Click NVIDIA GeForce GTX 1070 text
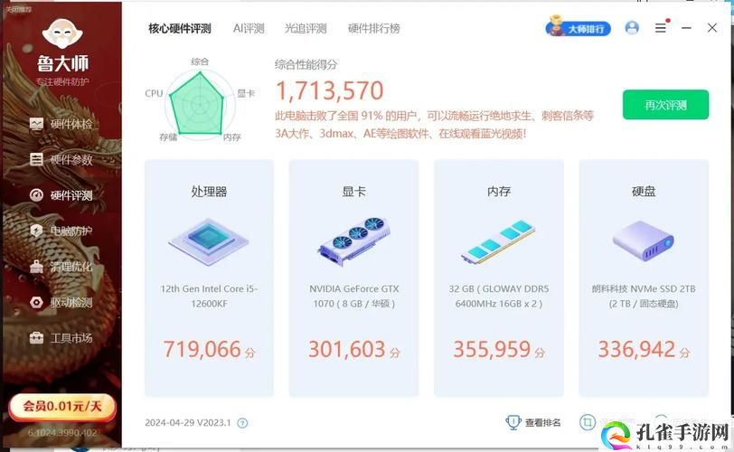734x452 pixels. click(x=354, y=297)
